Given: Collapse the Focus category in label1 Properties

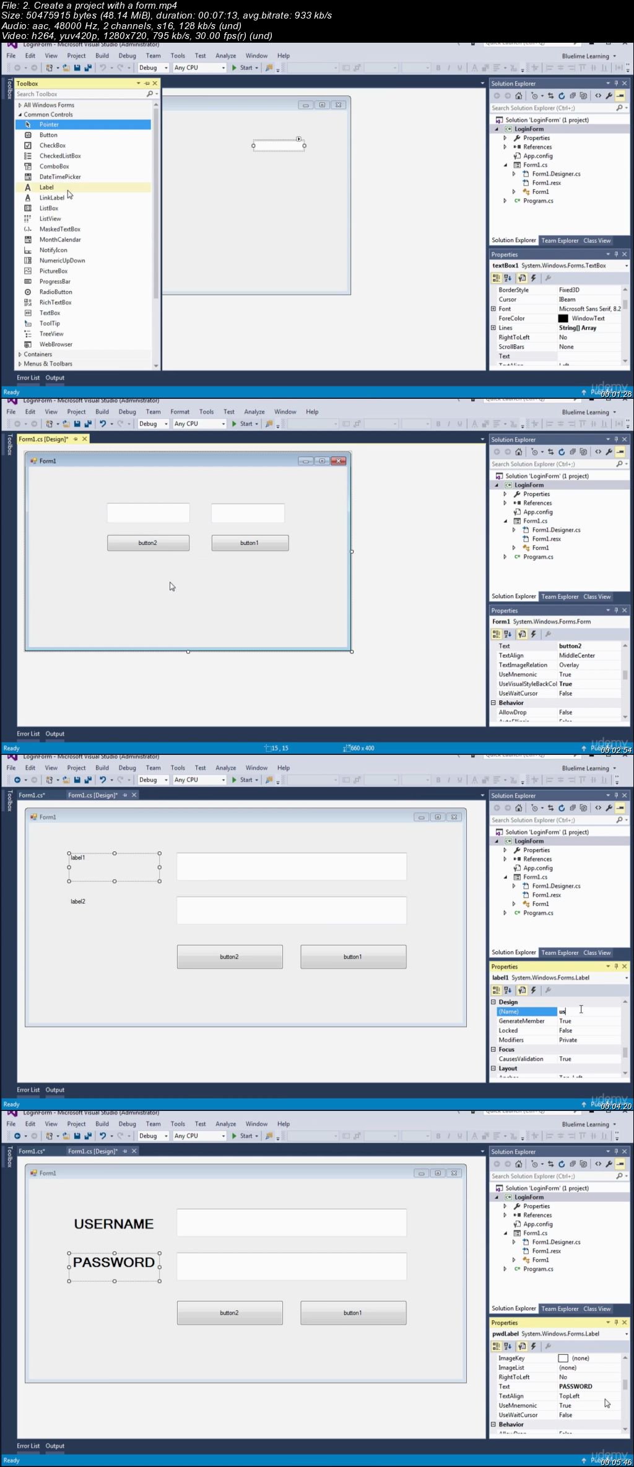Looking at the screenshot, I should click(x=493, y=1050).
